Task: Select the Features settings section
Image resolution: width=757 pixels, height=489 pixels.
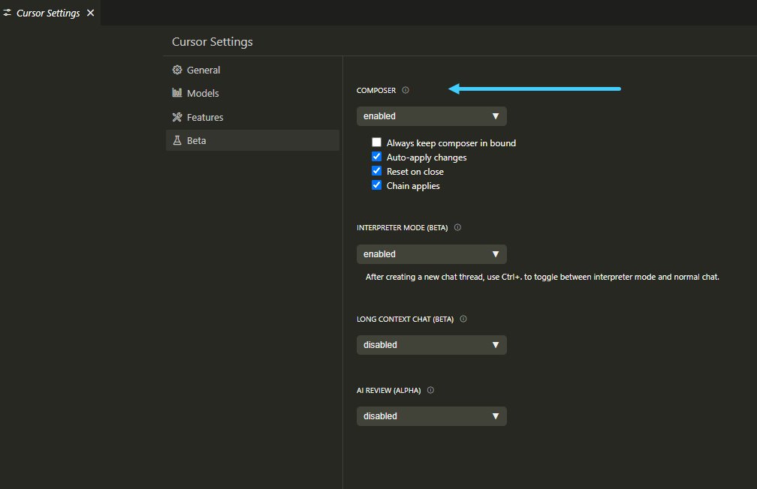Action: point(252,117)
